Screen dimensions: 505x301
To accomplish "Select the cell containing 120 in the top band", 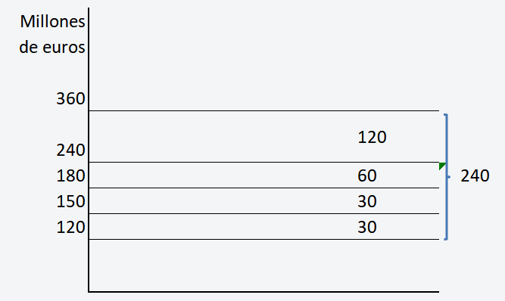I will coord(372,137).
